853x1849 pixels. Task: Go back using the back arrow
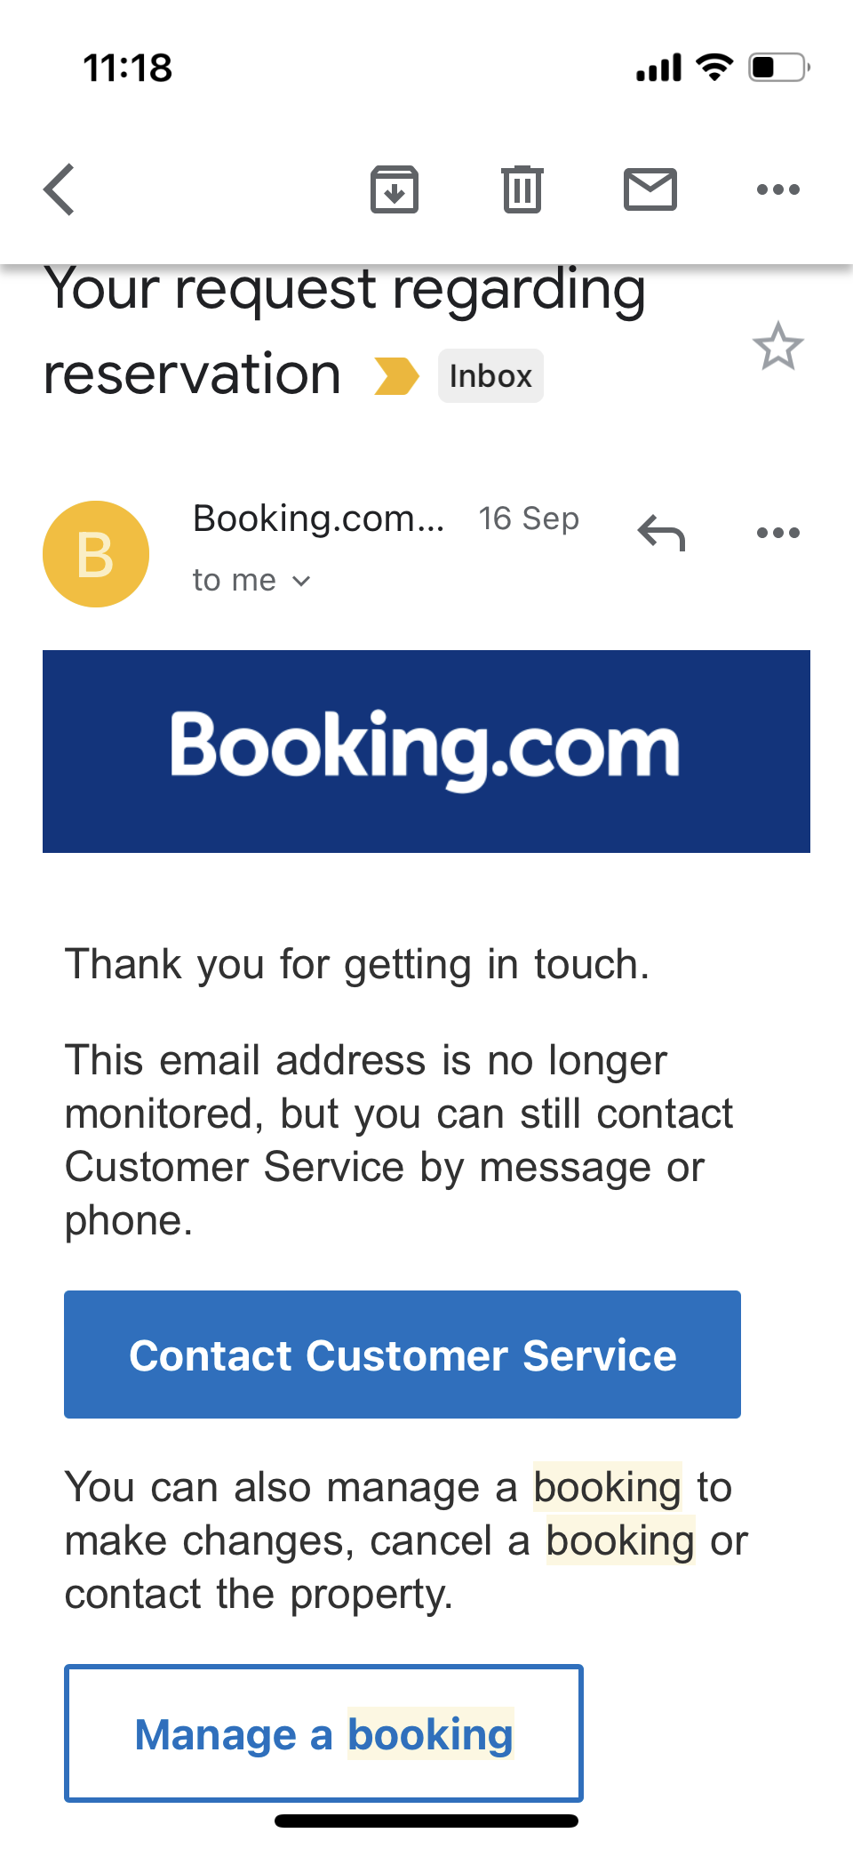pyautogui.click(x=60, y=189)
